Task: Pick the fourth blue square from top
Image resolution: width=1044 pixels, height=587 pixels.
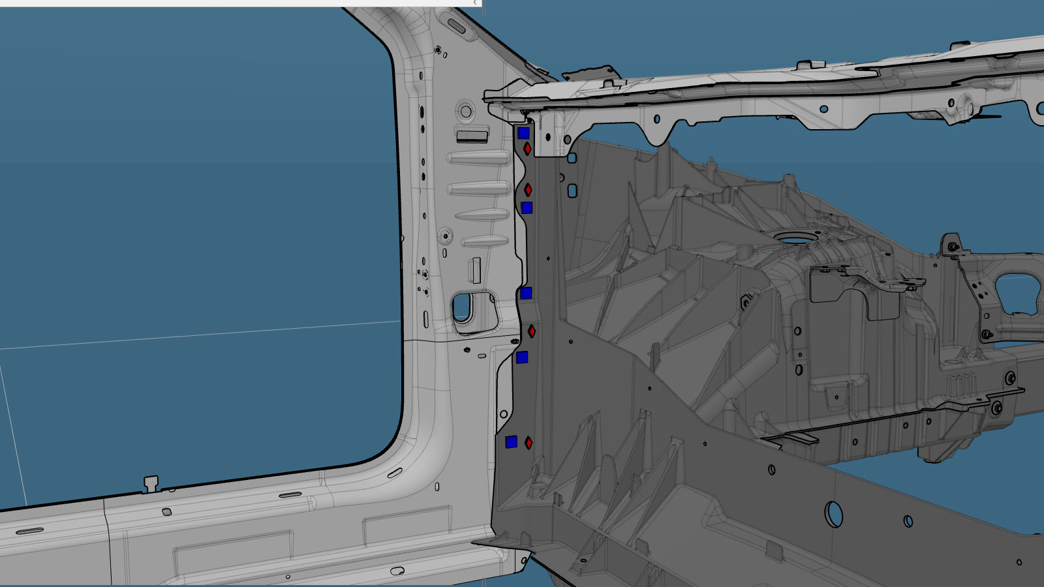Action: pos(521,357)
